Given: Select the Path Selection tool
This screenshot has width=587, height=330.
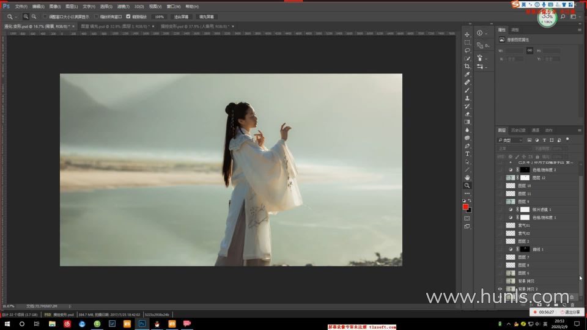Looking at the screenshot, I should click(467, 162).
